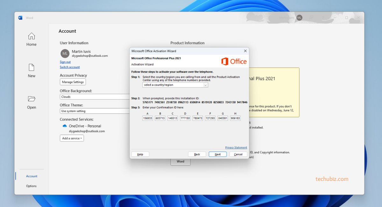Click Confirmation ID field A
Viewport: 382px width, 207px height.
(147, 118)
